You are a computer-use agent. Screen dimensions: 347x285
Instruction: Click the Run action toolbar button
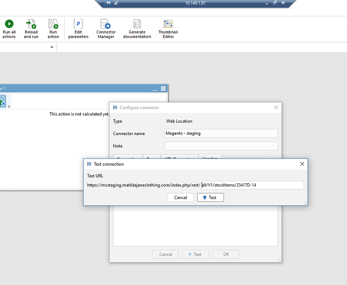point(53,29)
